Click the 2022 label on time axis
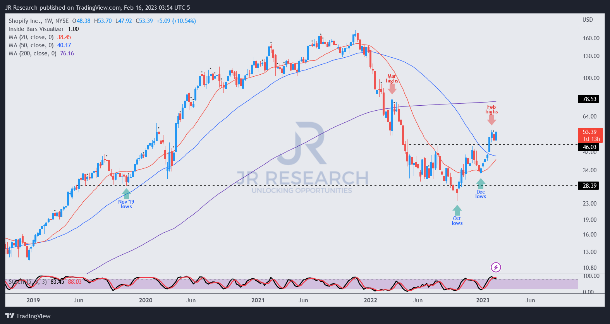 tap(371, 300)
